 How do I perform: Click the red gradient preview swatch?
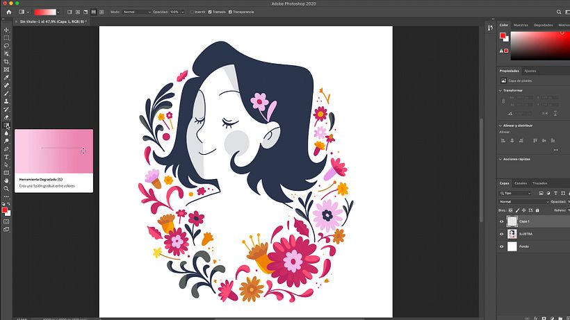tap(45, 12)
